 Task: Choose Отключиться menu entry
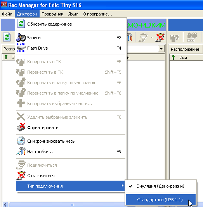tap(71, 176)
